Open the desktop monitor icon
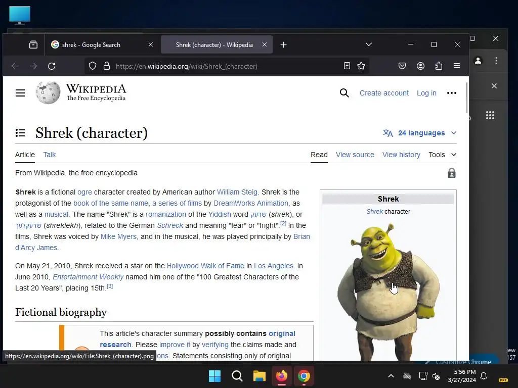 tap(20, 15)
